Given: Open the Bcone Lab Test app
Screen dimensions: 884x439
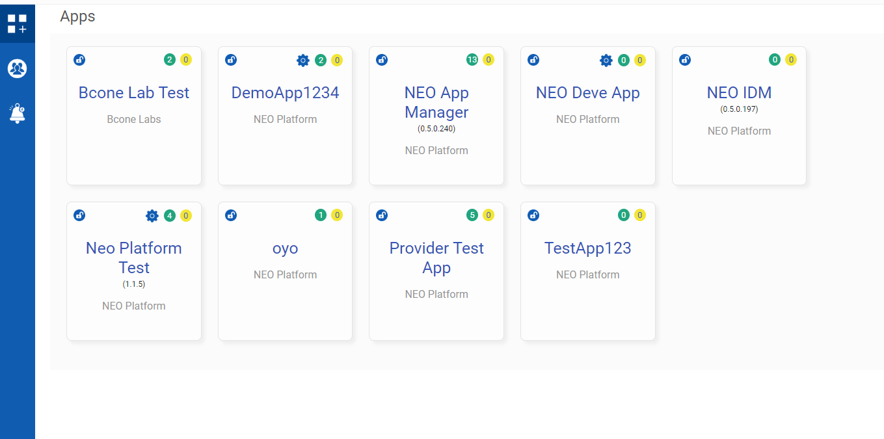Looking at the screenshot, I should 134,93.
